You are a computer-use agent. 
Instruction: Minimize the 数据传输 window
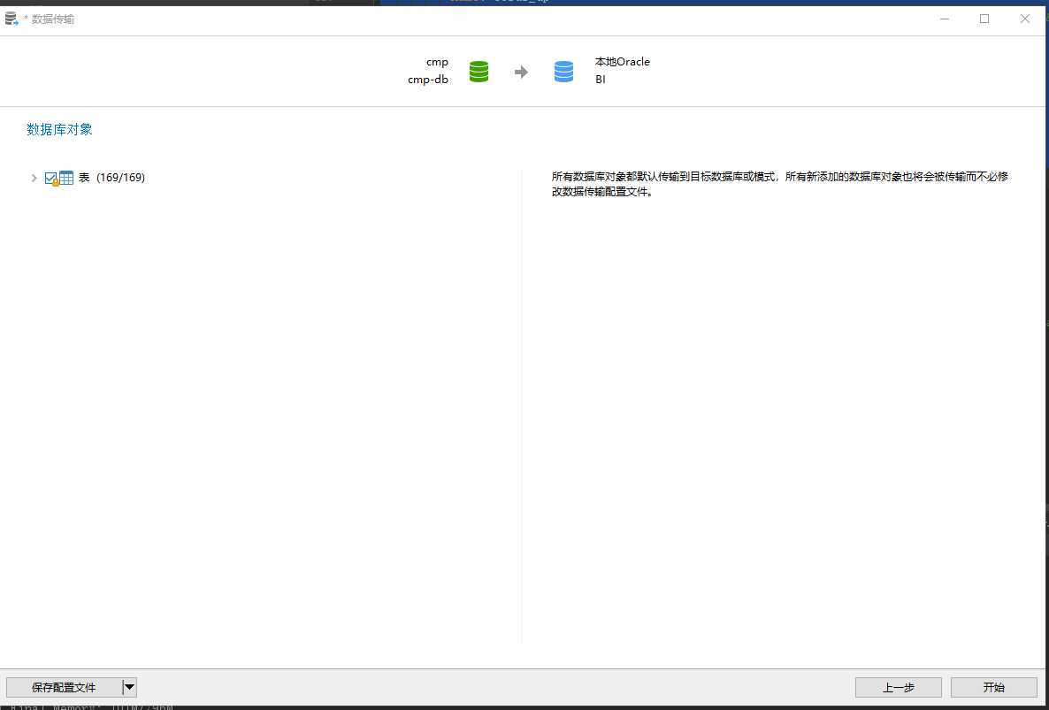945,19
